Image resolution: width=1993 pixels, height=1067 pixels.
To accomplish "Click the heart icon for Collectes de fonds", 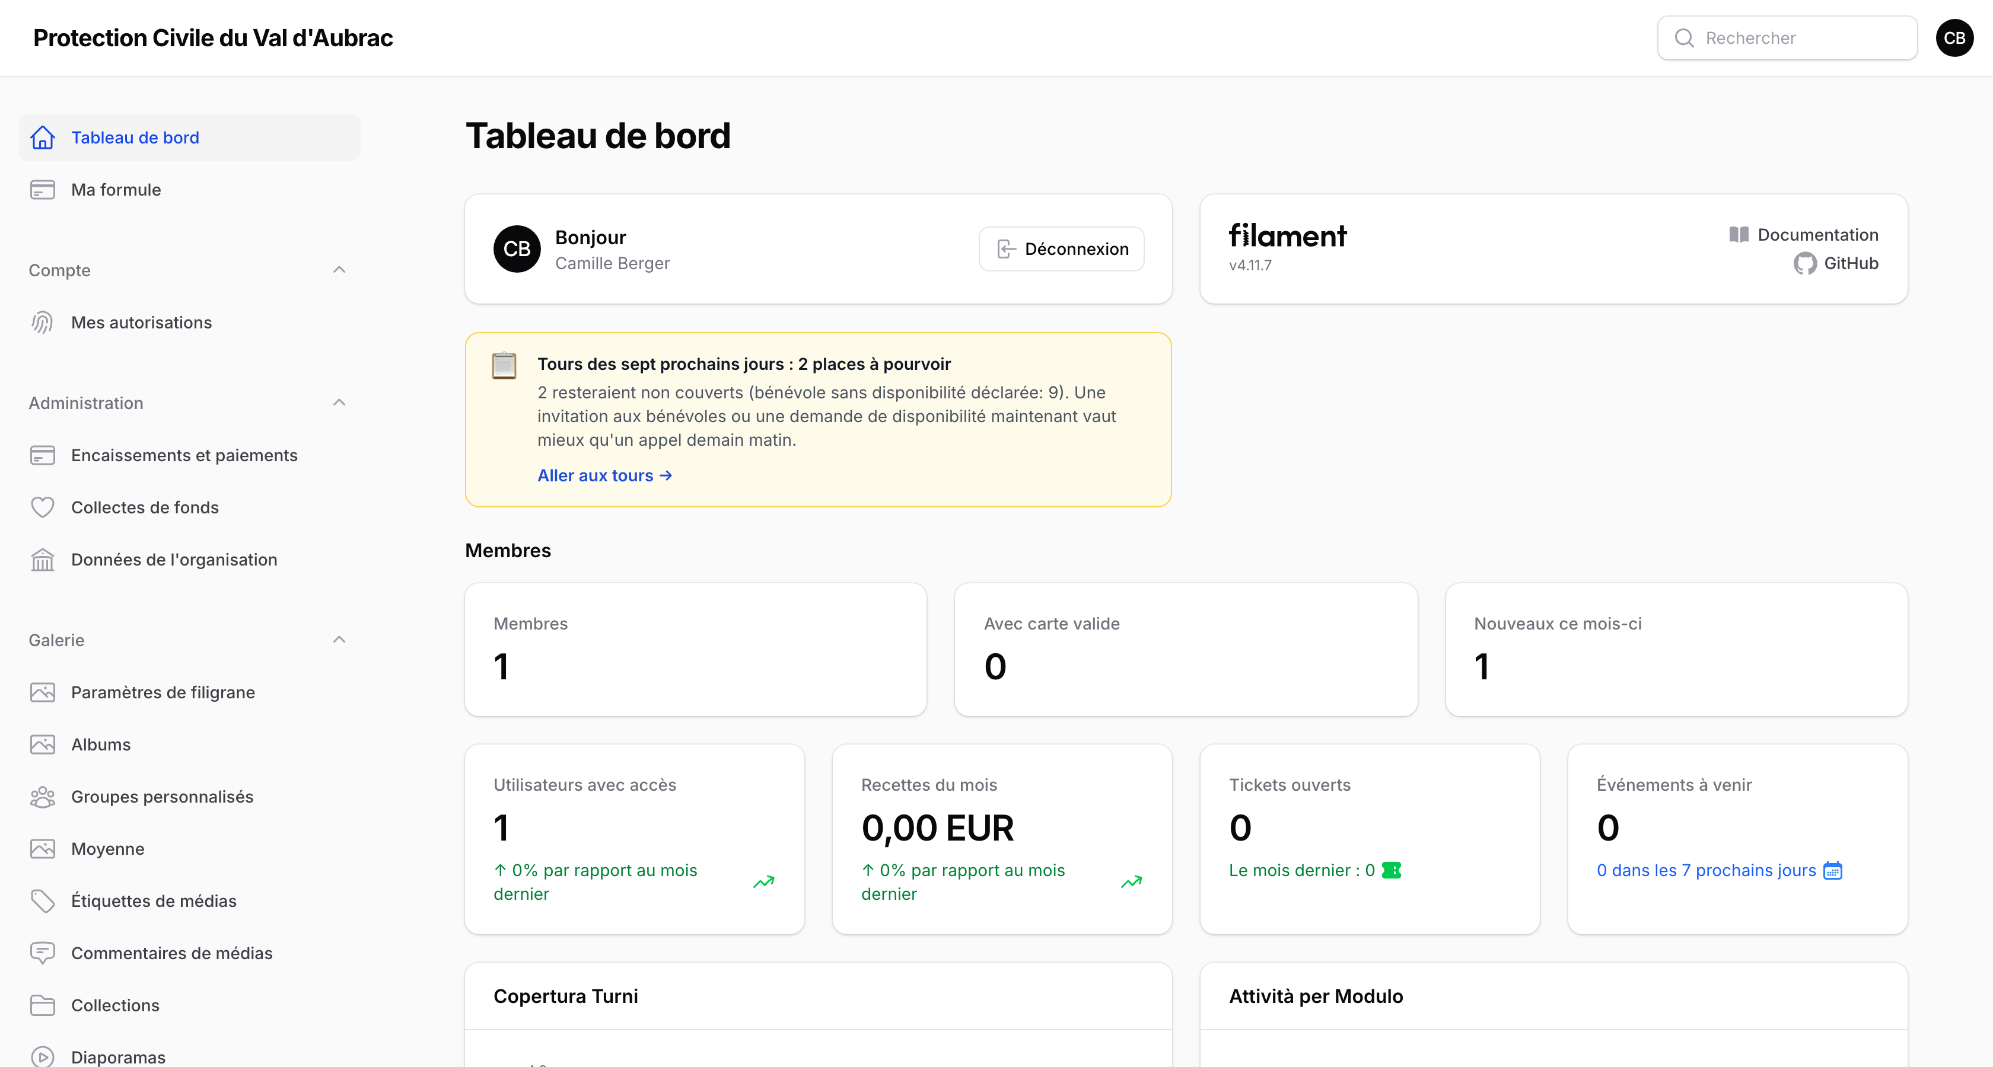I will click(x=43, y=507).
